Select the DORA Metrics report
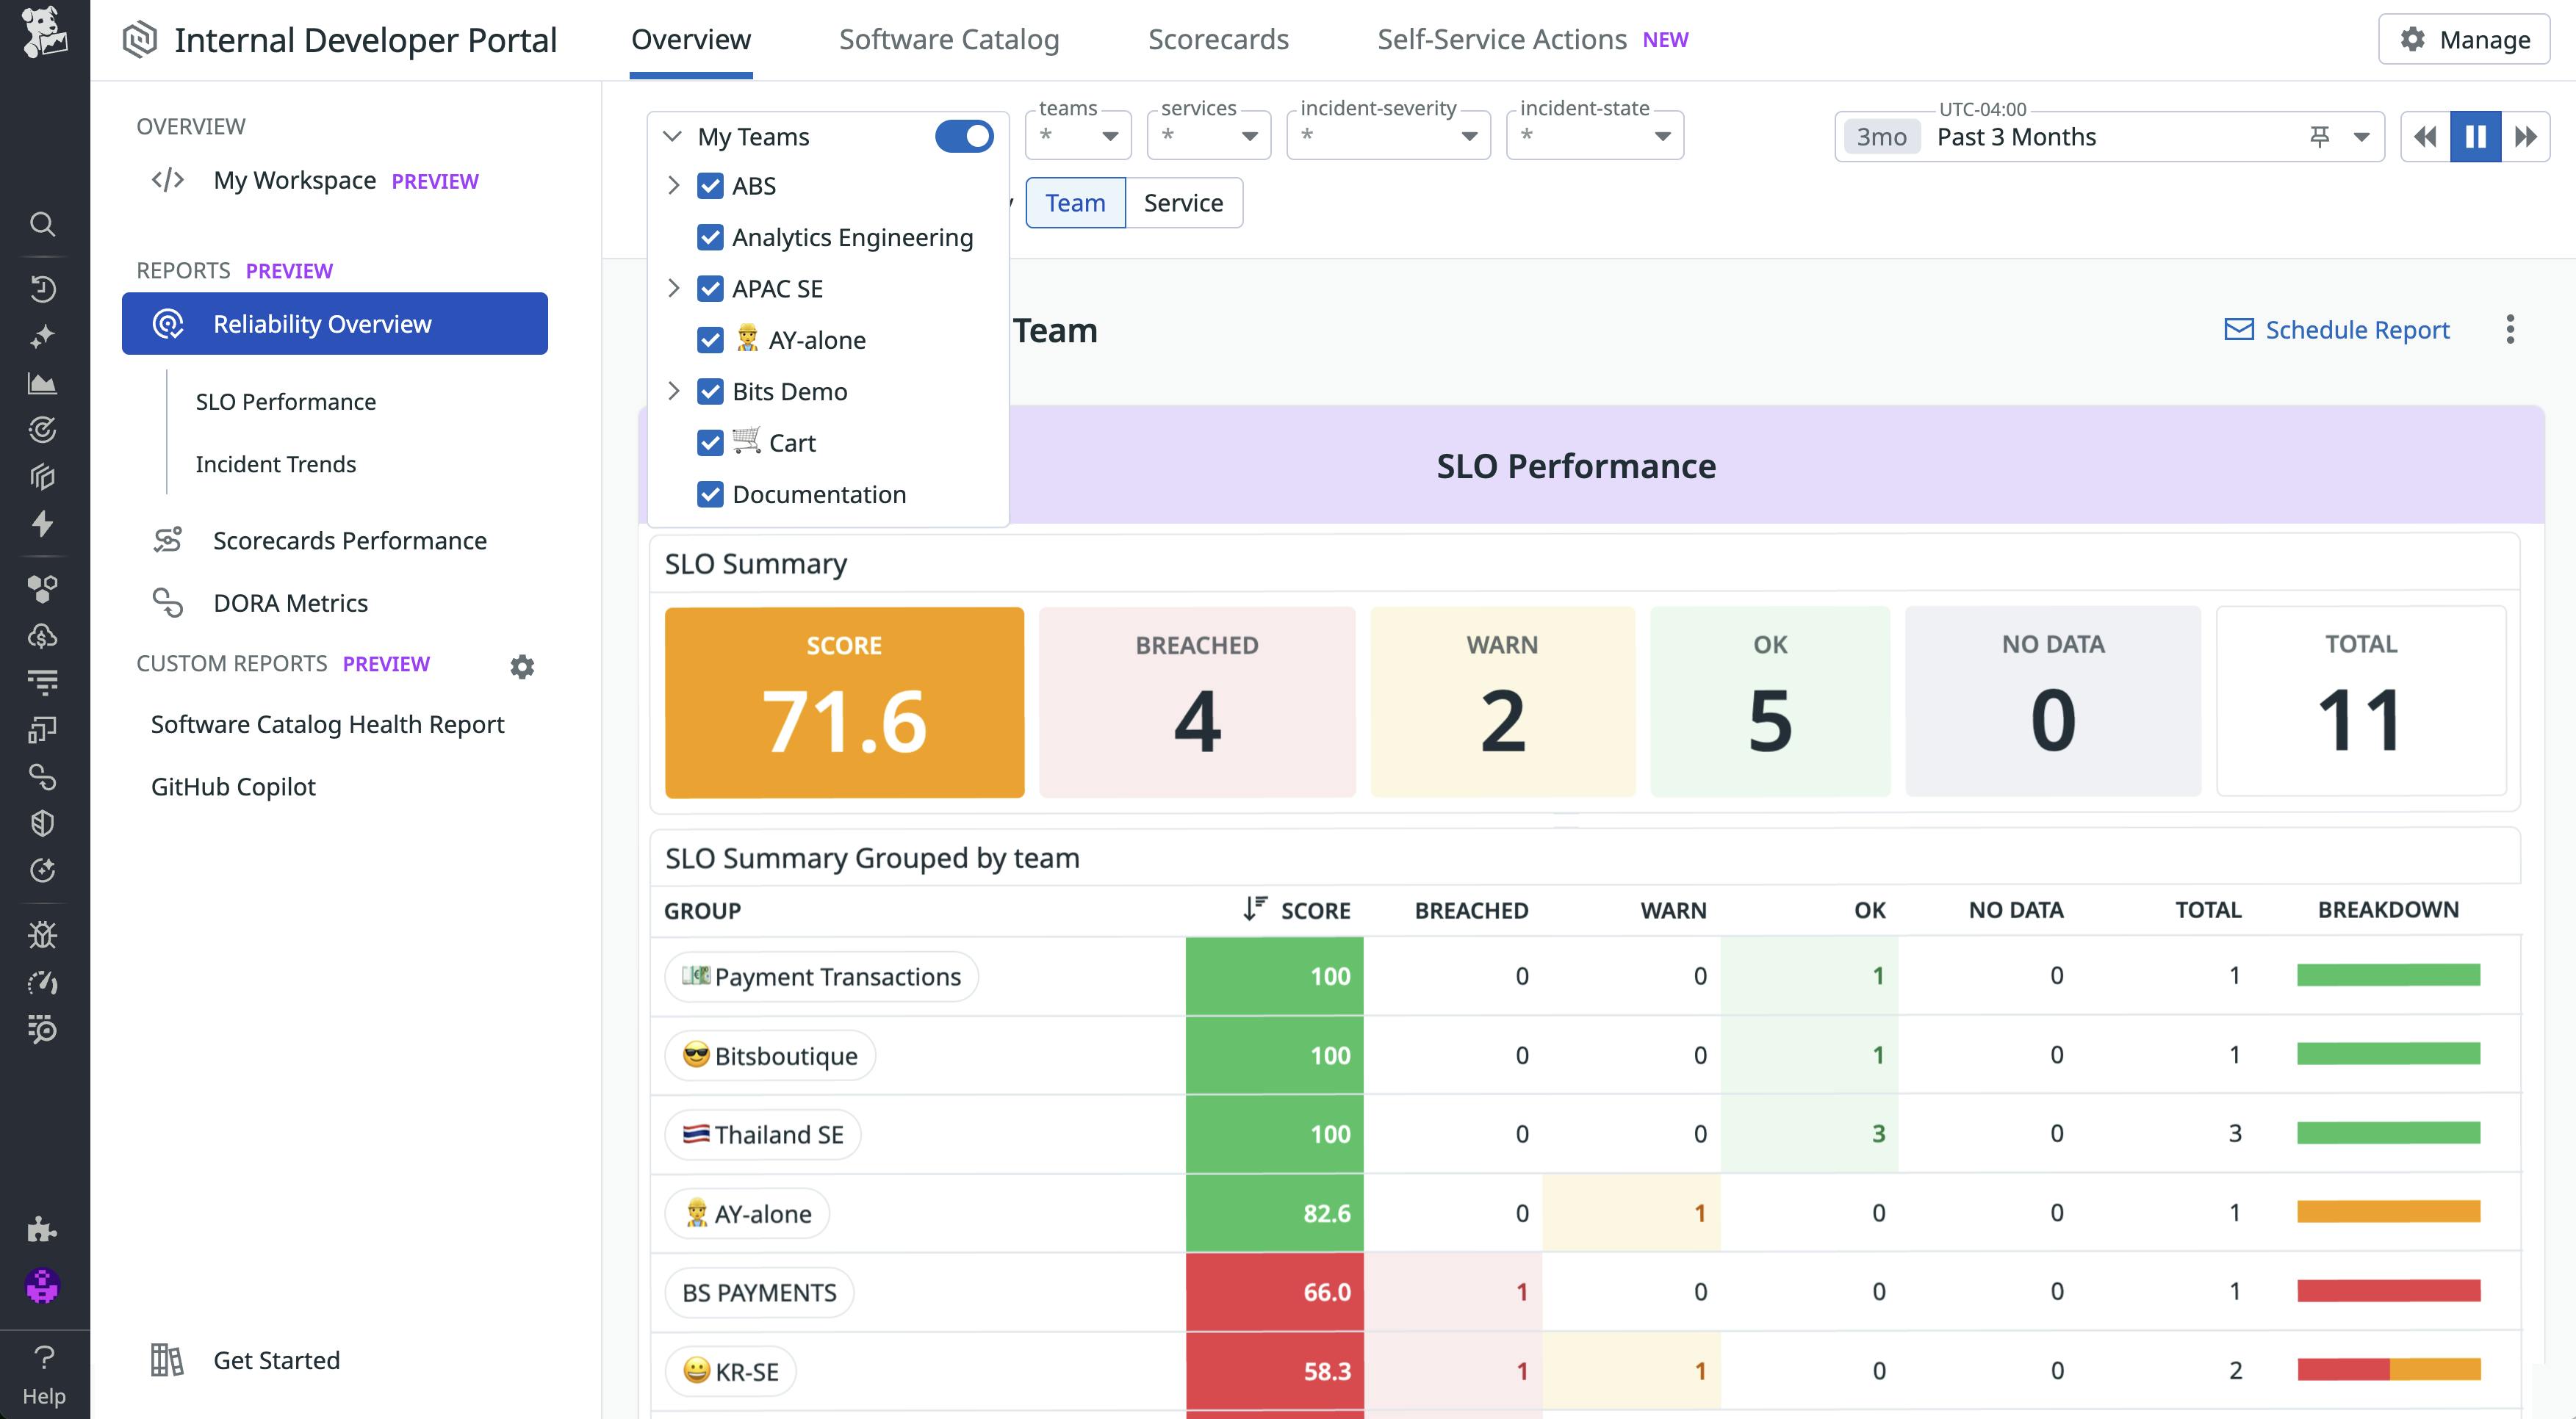This screenshot has height=1419, width=2576. tap(290, 602)
